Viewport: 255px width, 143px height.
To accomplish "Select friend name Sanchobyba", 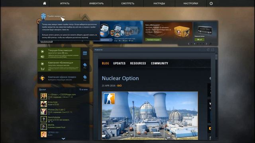I will (x=54, y=117).
